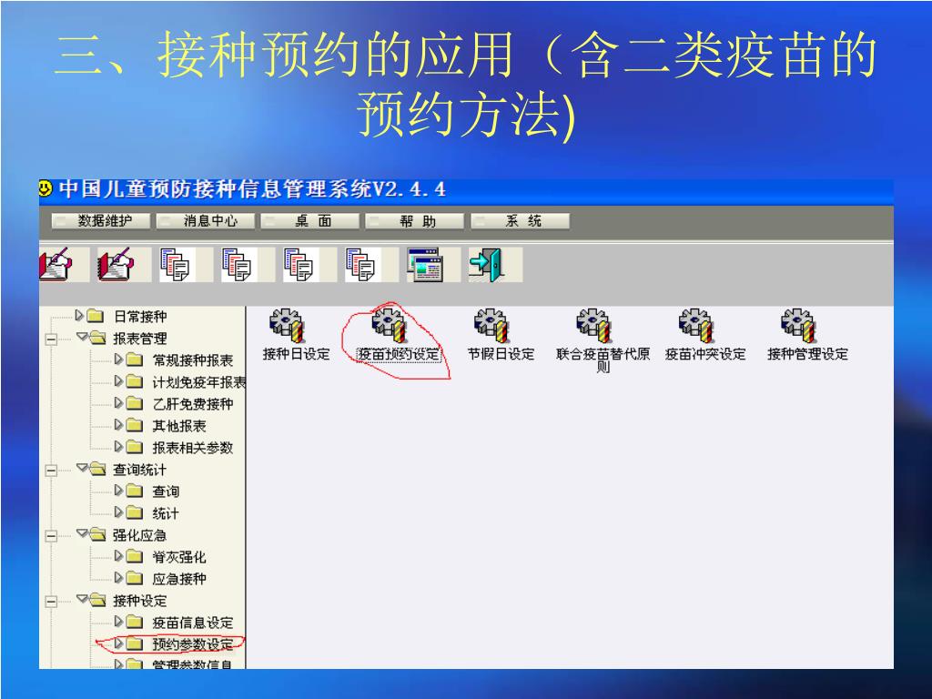Select 其他报表 in the tree
This screenshot has width=932, height=699.
coord(179,426)
